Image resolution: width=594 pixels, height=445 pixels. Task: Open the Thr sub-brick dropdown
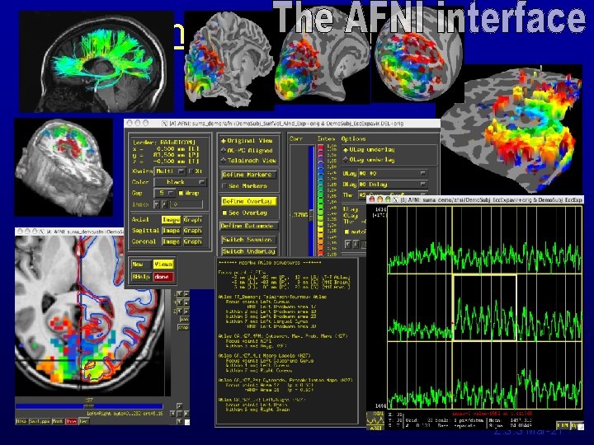pos(392,194)
